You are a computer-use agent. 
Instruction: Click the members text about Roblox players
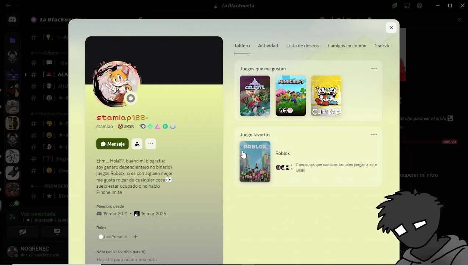pos(336,167)
